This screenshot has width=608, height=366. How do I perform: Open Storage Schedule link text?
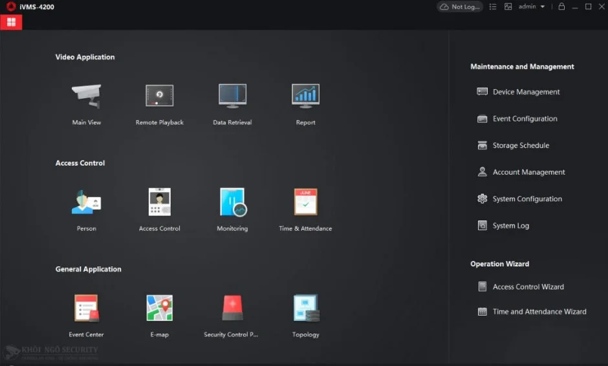point(521,145)
